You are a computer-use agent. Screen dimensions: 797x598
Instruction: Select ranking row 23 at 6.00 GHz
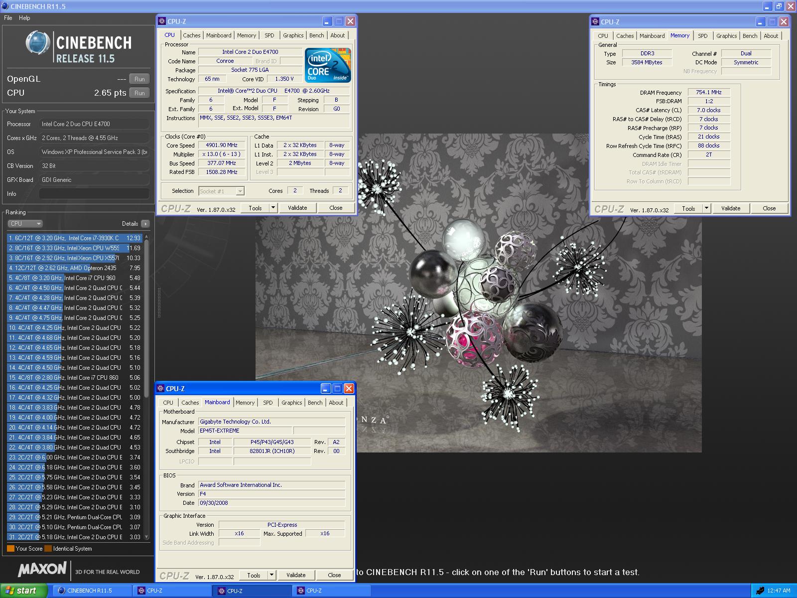pos(75,457)
